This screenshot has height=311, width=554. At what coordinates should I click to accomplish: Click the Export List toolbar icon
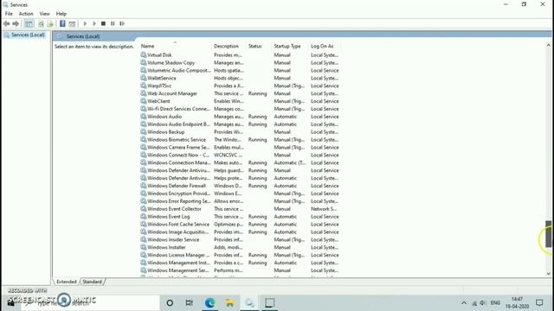(x=50, y=23)
